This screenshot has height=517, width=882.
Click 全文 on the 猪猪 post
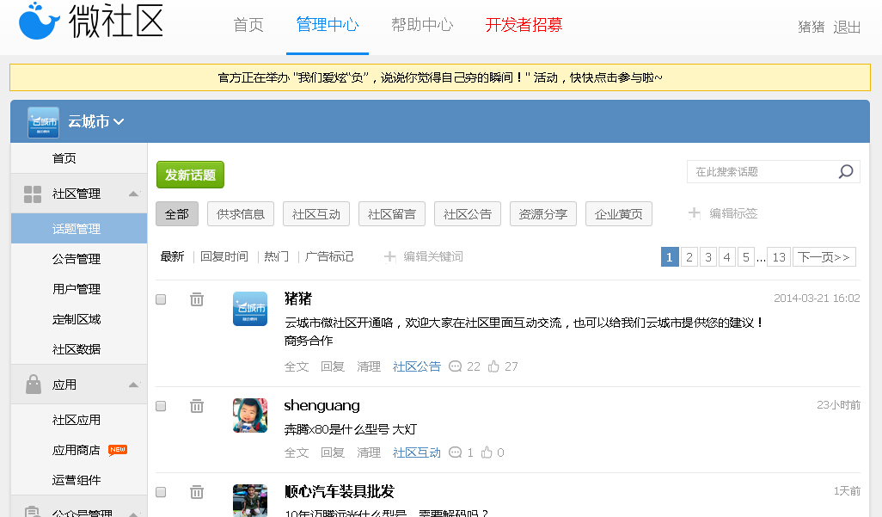[297, 366]
